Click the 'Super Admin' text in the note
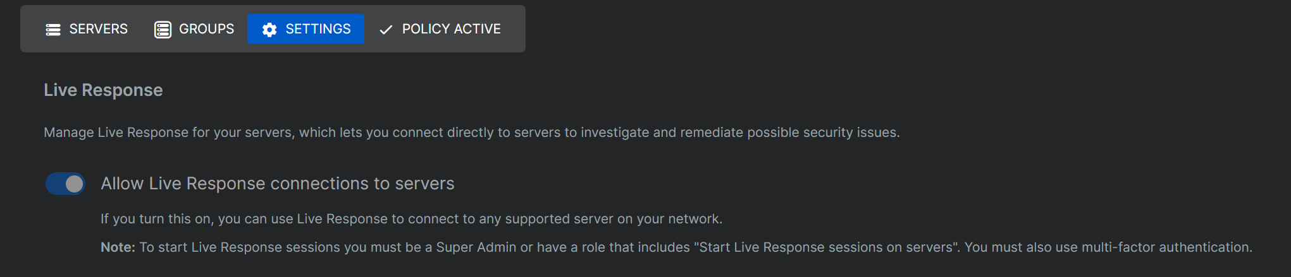Image resolution: width=1291 pixels, height=277 pixels. tap(476, 247)
